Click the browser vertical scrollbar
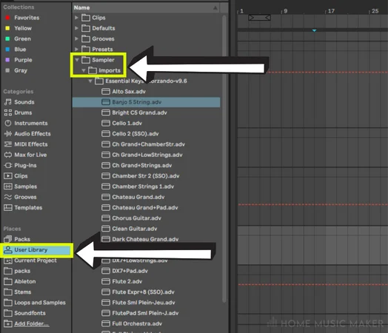This screenshot has width=388, height=333. point(224,158)
